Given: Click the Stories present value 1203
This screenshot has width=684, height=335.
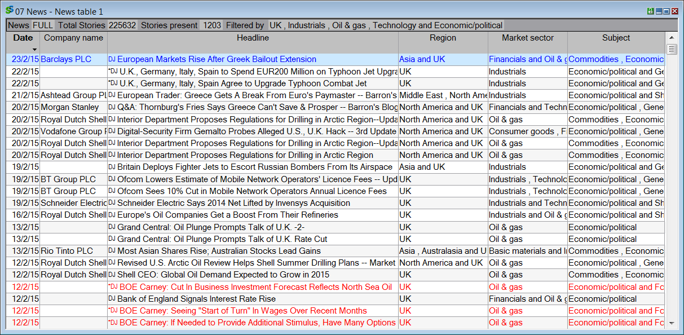Looking at the screenshot, I should pos(212,25).
